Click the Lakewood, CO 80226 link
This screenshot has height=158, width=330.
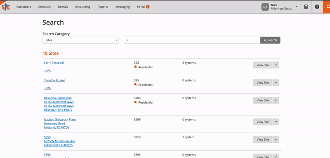click(x=58, y=145)
